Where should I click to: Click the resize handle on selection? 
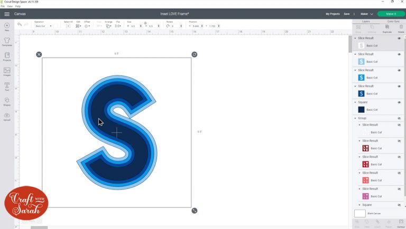(x=195, y=211)
